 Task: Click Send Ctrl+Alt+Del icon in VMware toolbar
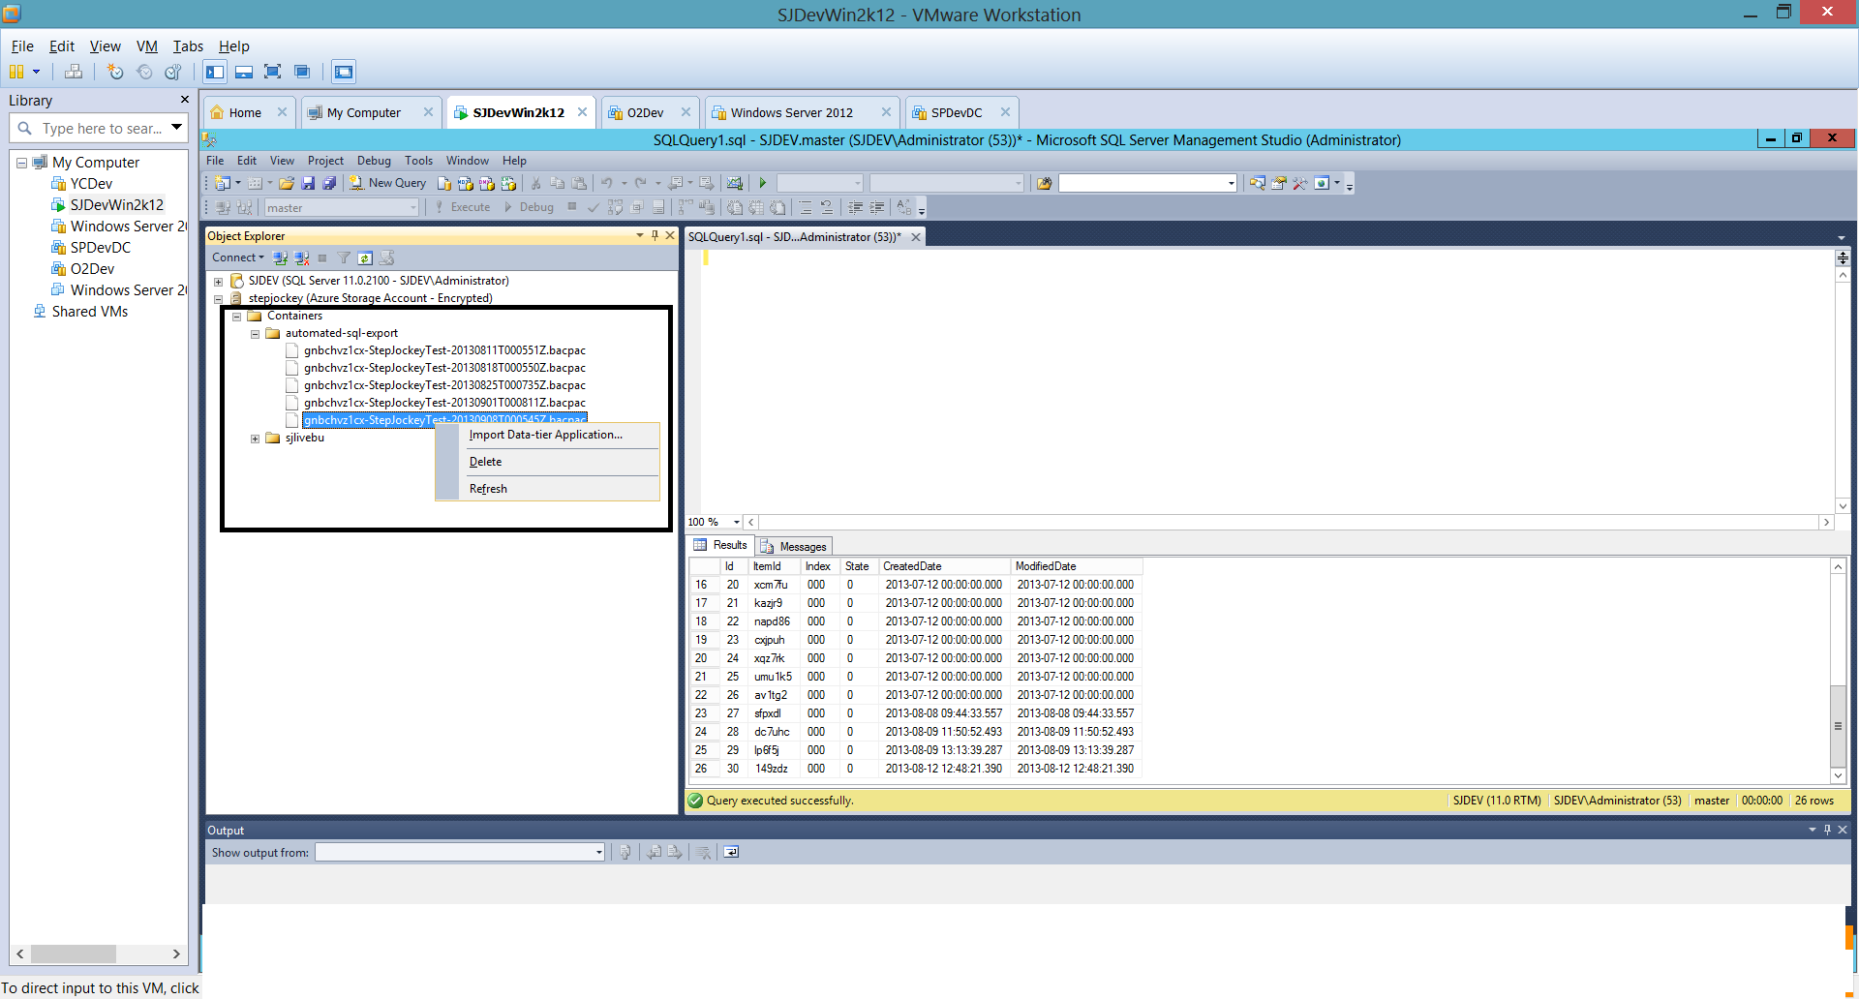tap(74, 72)
